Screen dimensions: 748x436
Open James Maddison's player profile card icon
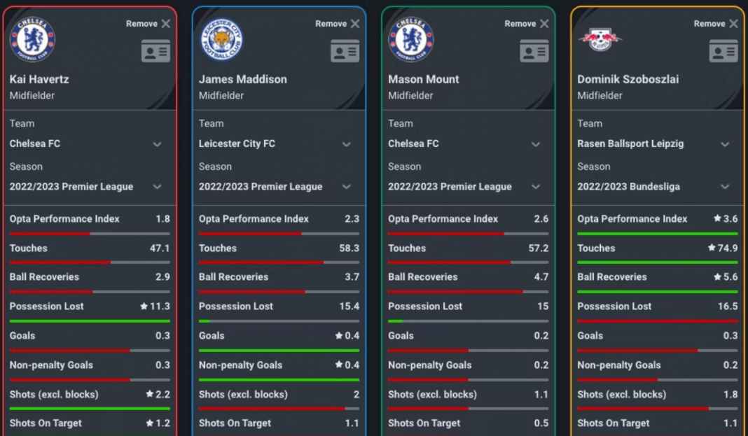(345, 51)
